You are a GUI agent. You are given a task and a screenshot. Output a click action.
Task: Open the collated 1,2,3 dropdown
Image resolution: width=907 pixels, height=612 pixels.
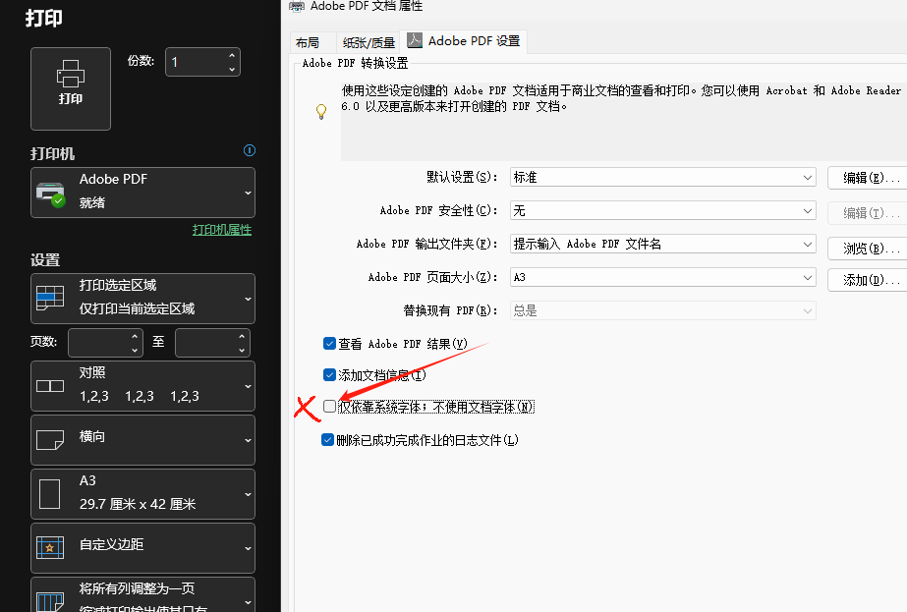click(142, 386)
